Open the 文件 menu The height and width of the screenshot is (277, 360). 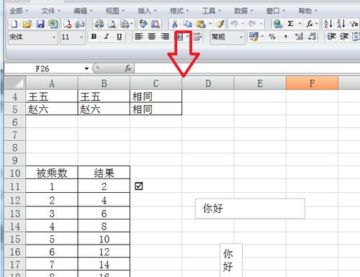[x=50, y=11]
